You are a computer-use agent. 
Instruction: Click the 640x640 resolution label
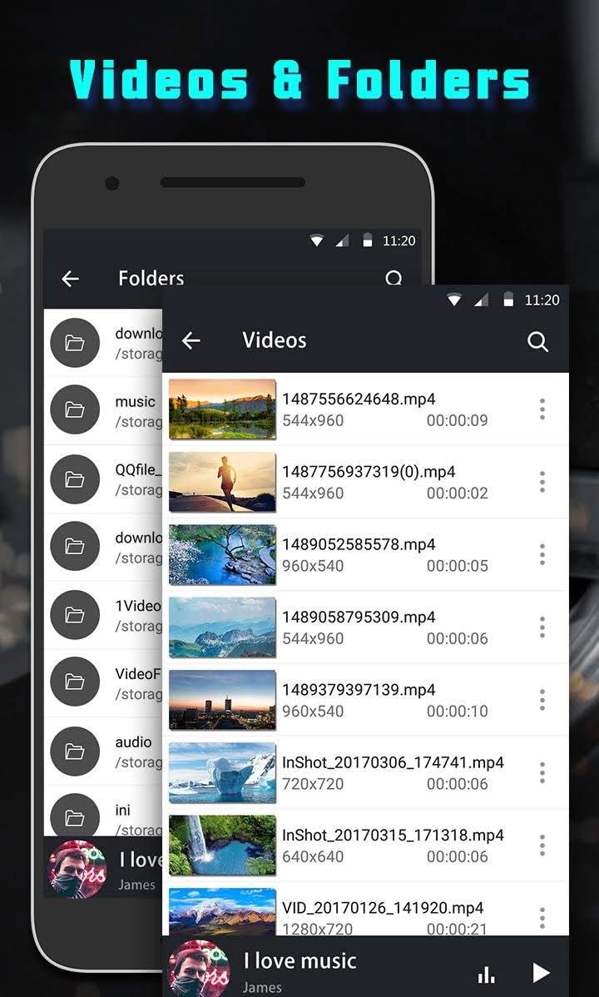tap(313, 856)
